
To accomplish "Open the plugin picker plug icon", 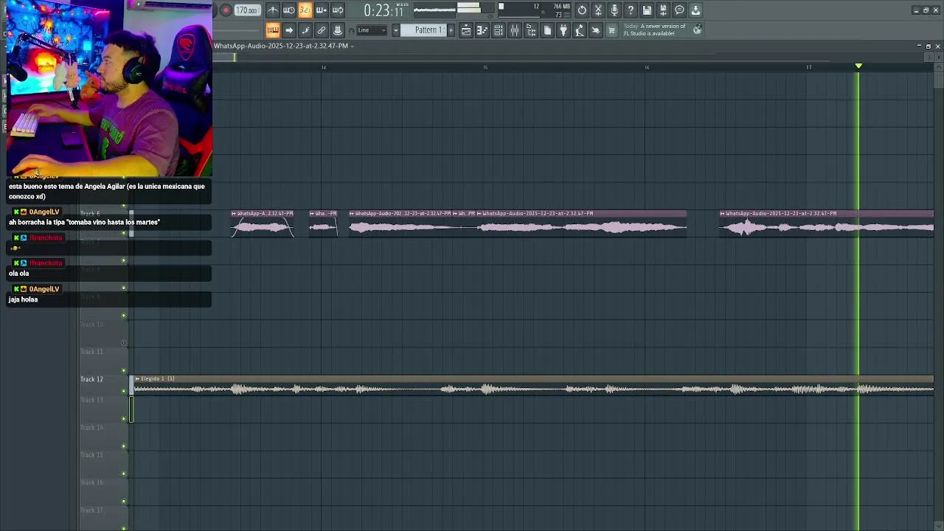I will 563,30.
